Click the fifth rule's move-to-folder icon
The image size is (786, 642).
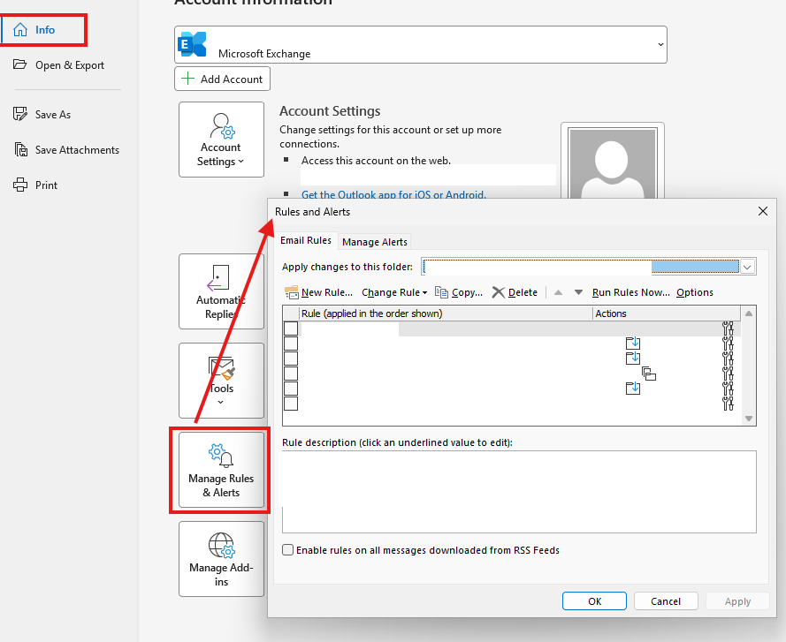pos(633,388)
